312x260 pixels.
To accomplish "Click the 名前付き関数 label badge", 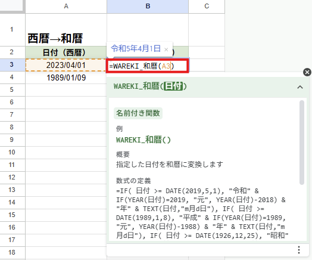I will (x=138, y=113).
